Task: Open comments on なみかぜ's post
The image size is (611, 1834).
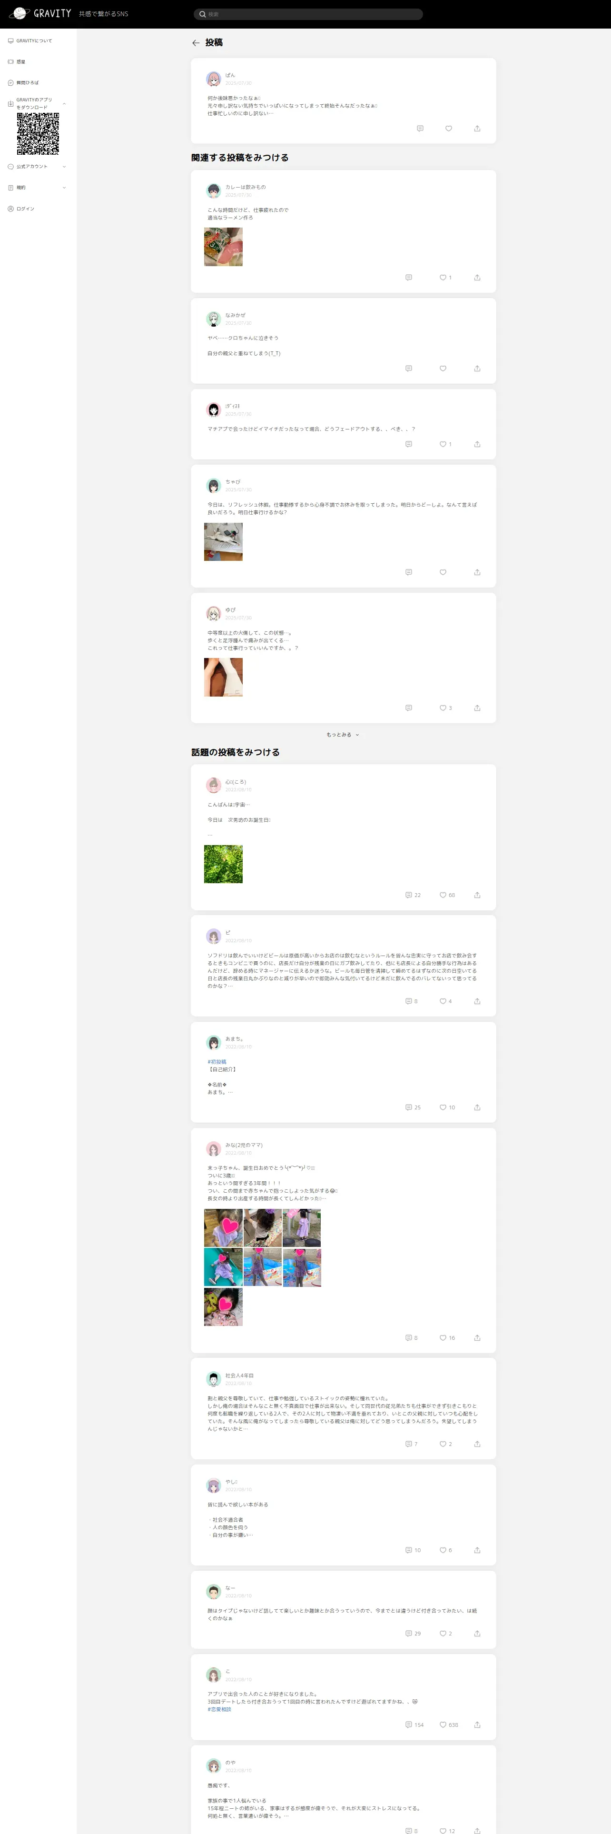Action: [x=408, y=369]
